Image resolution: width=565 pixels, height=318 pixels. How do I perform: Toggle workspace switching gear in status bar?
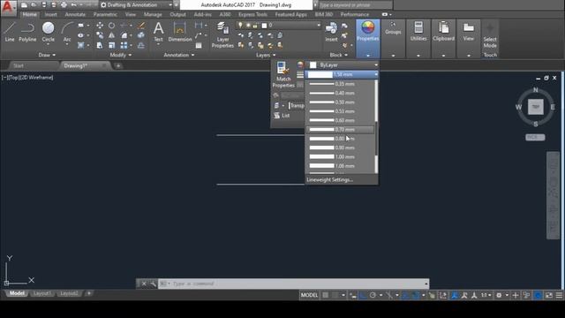pyautogui.click(x=499, y=295)
